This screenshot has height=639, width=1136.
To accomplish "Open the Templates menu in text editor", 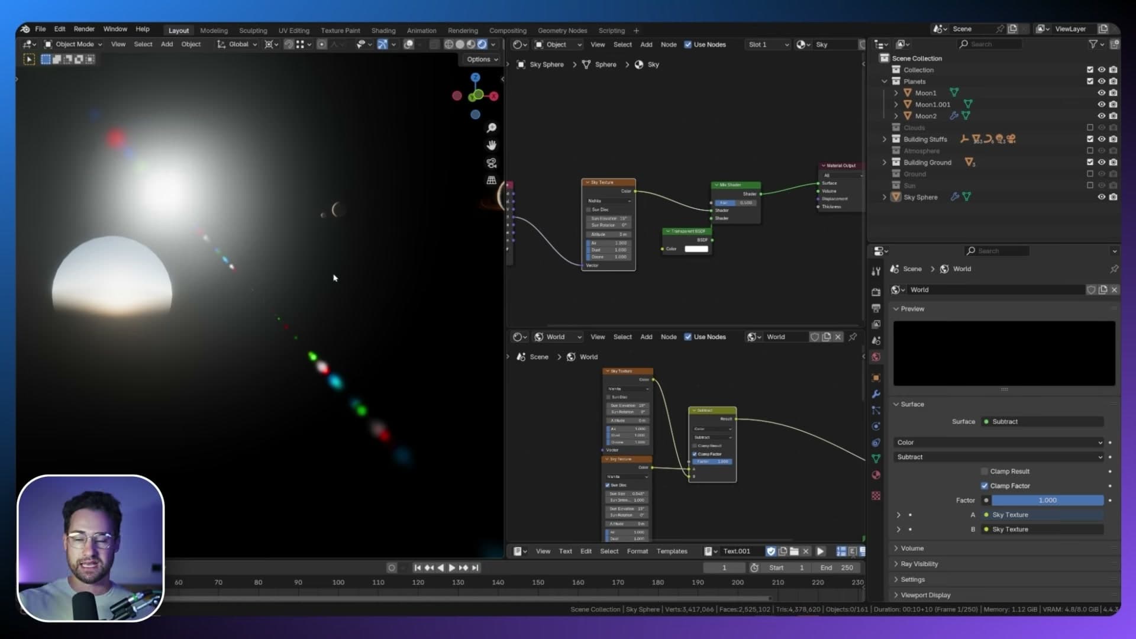I will tap(672, 551).
